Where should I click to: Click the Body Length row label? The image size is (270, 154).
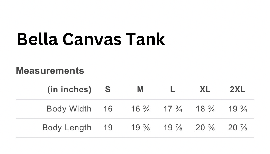click(67, 128)
